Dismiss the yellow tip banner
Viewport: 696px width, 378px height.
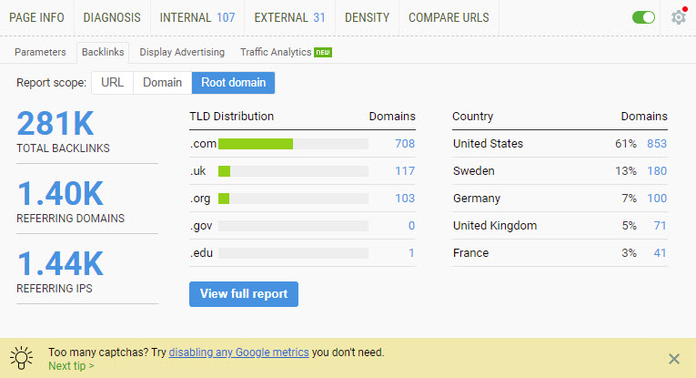tap(673, 359)
